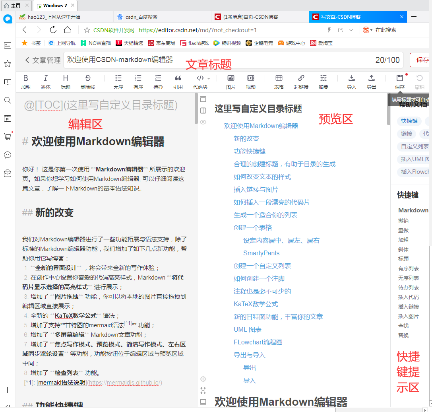This screenshot has height=412, width=432.
Task: Open 京东商城 bookmark
Action: (162, 43)
